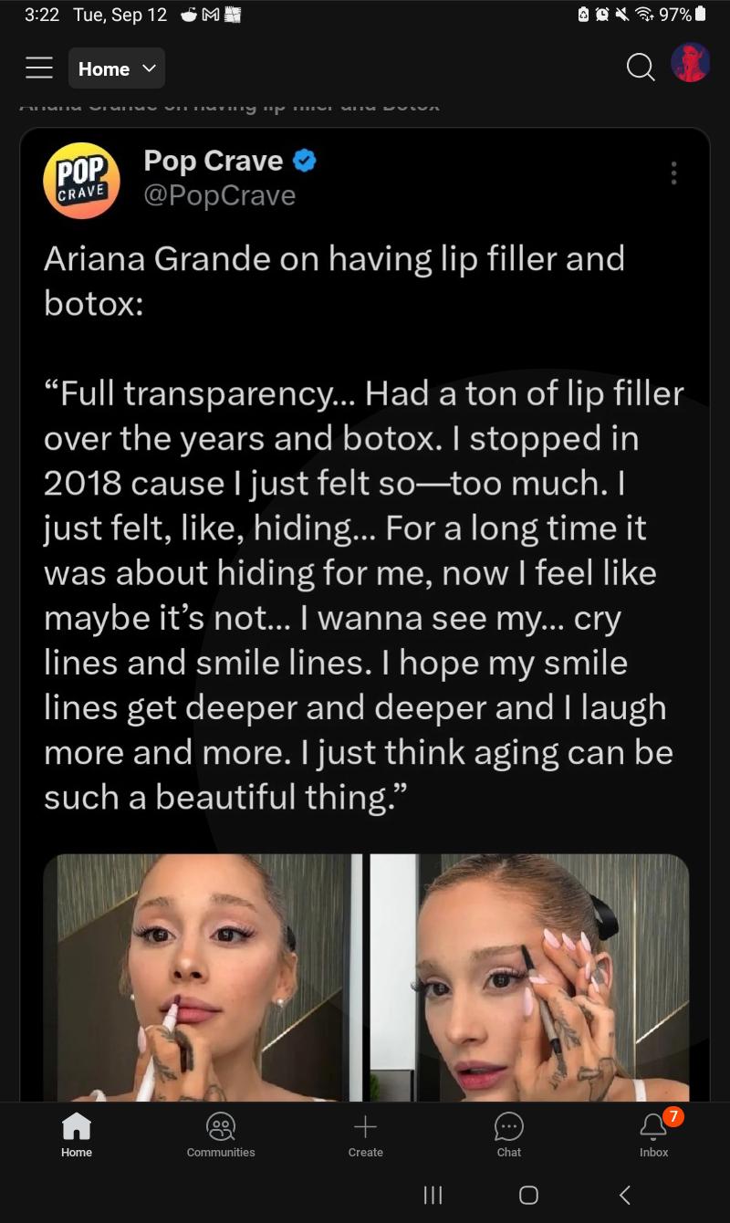730x1223 pixels.
Task: Tap the blue verified badge
Action: pos(305,162)
